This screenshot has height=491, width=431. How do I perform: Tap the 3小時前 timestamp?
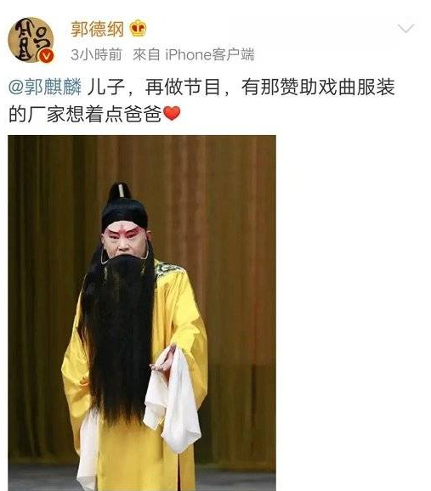[96, 54]
